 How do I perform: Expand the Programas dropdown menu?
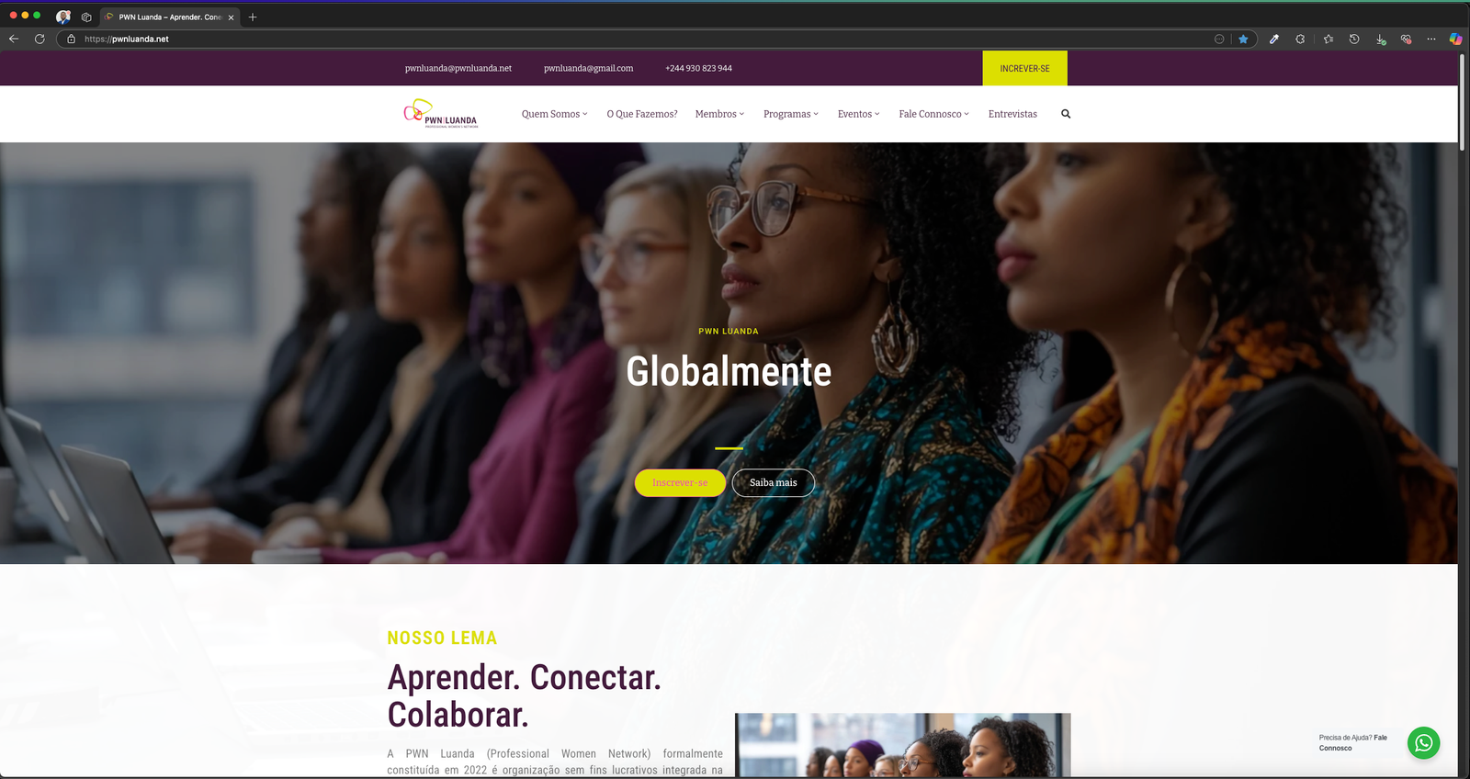(x=790, y=114)
